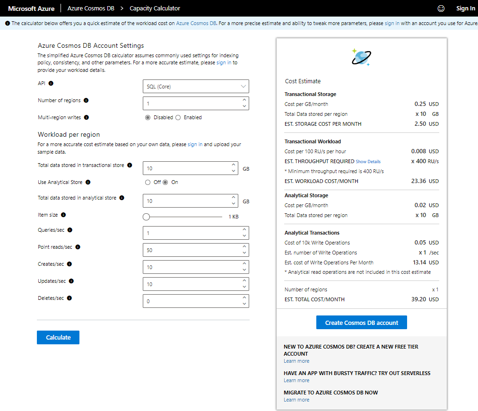Click the info icon beside Multi-region writes

(x=86, y=117)
